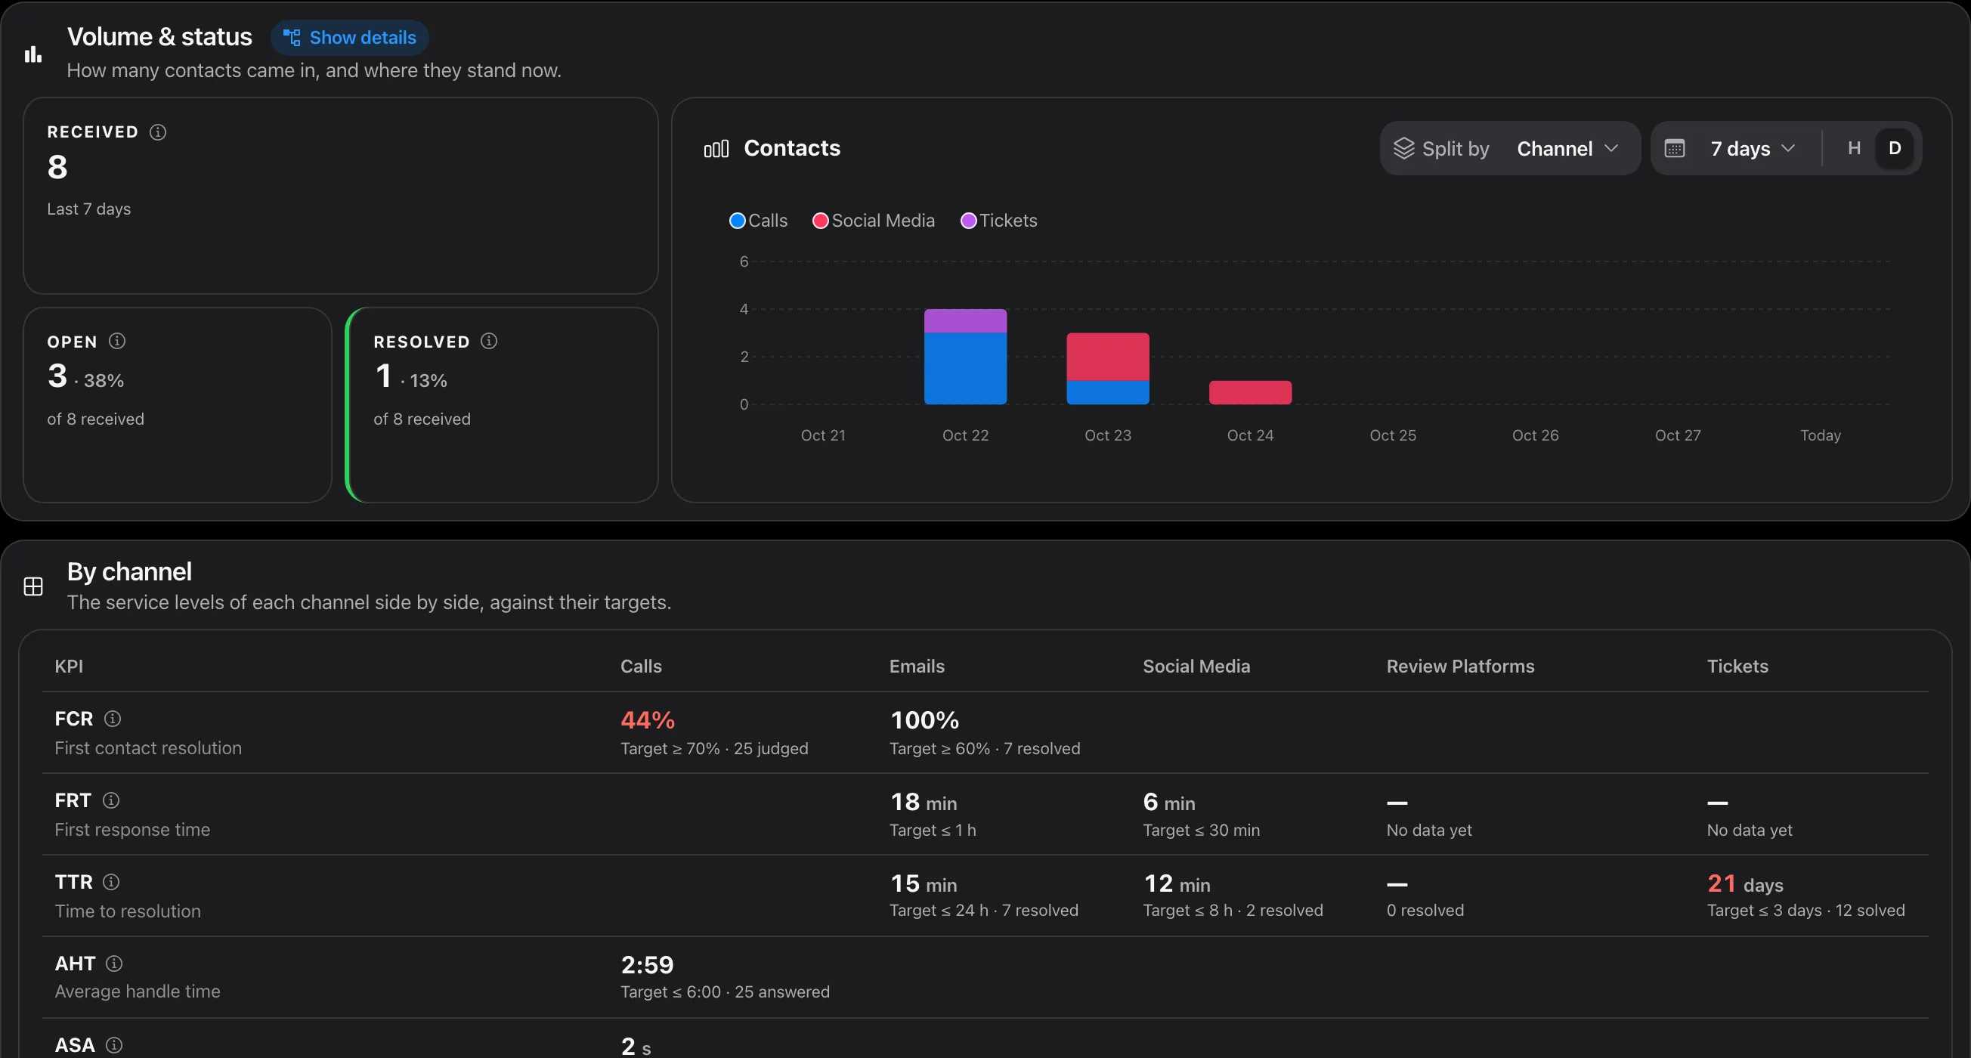This screenshot has width=1971, height=1058.
Task: Click the info icon next to TTR
Action: coord(111,882)
